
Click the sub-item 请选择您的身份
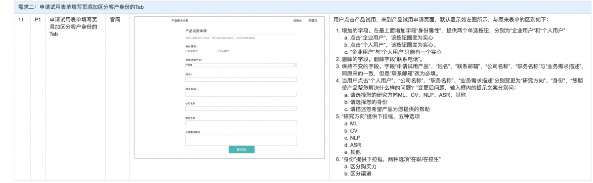point(366,102)
